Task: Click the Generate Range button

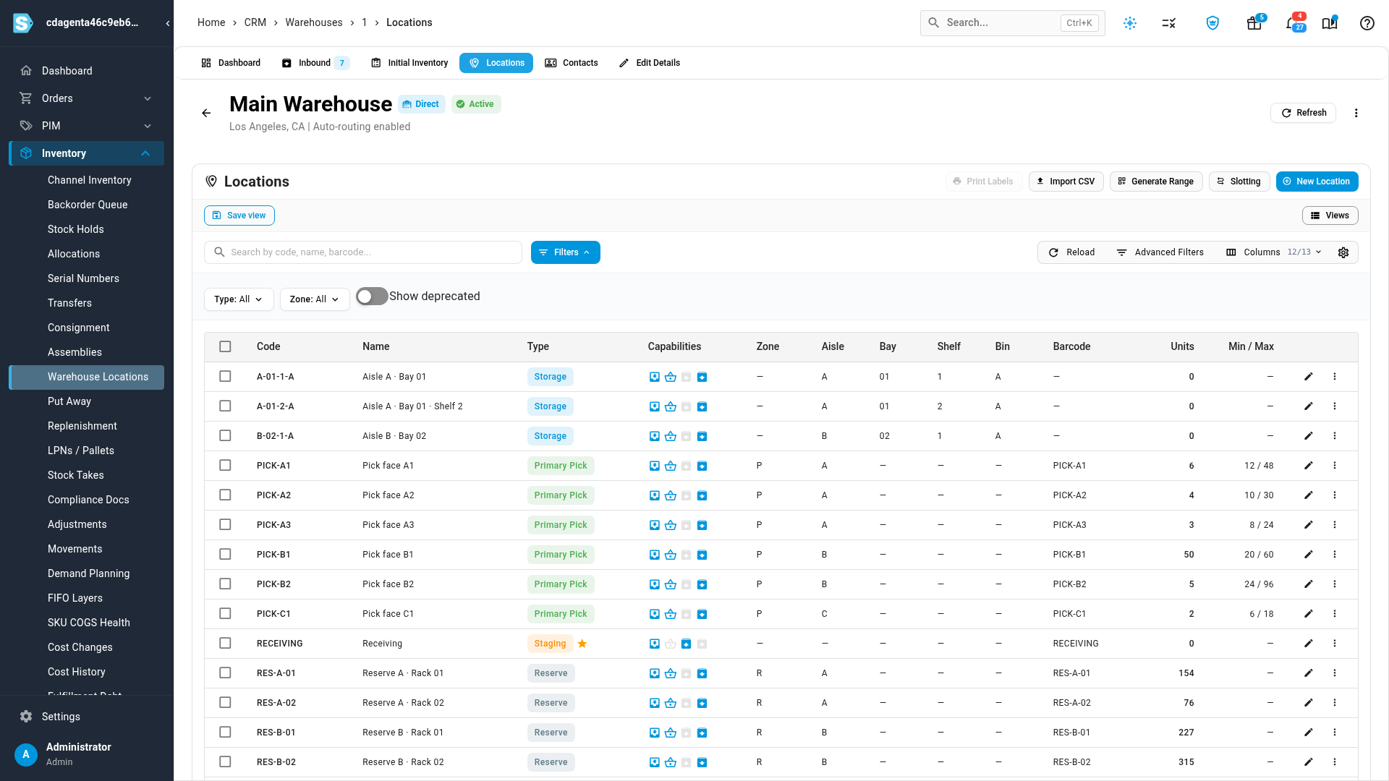Action: point(1156,182)
